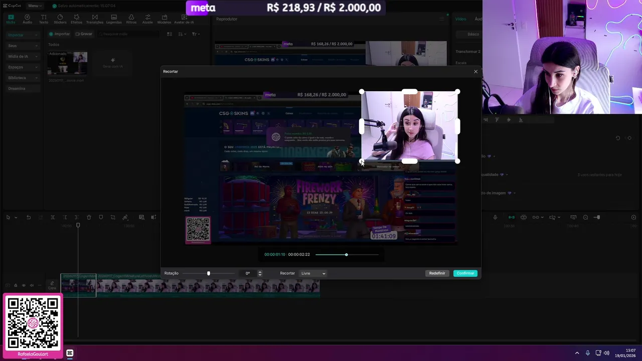This screenshot has height=361, width=642.
Task: Click the timeline zoom out minus icon
Action: click(585, 218)
